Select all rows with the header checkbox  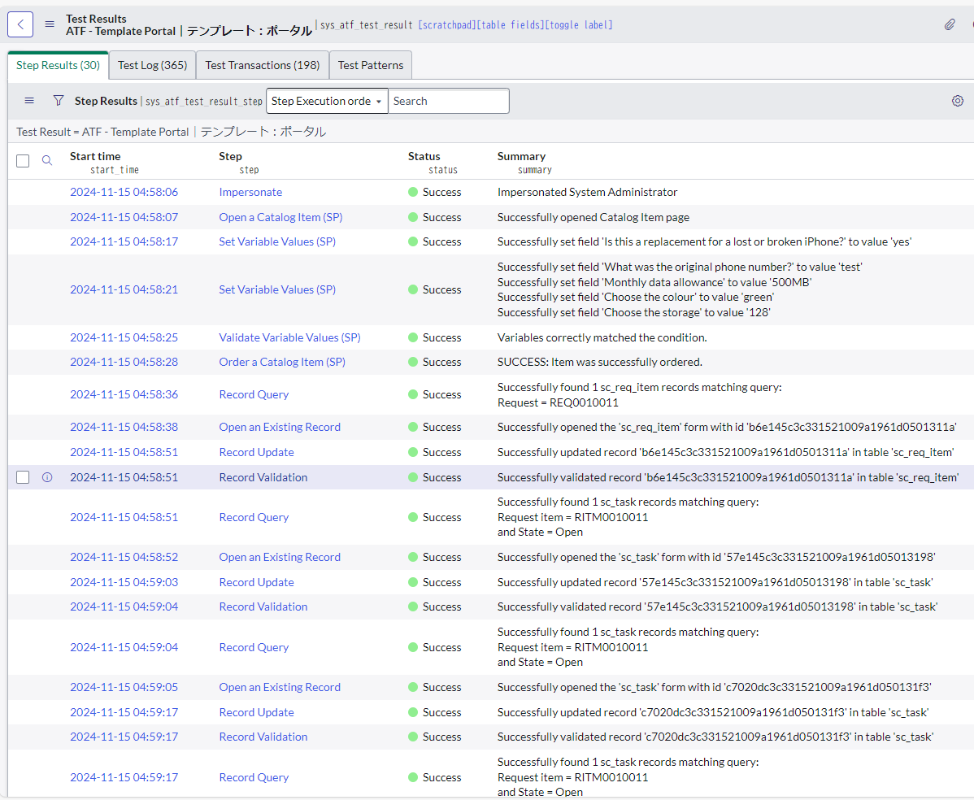tap(22, 160)
